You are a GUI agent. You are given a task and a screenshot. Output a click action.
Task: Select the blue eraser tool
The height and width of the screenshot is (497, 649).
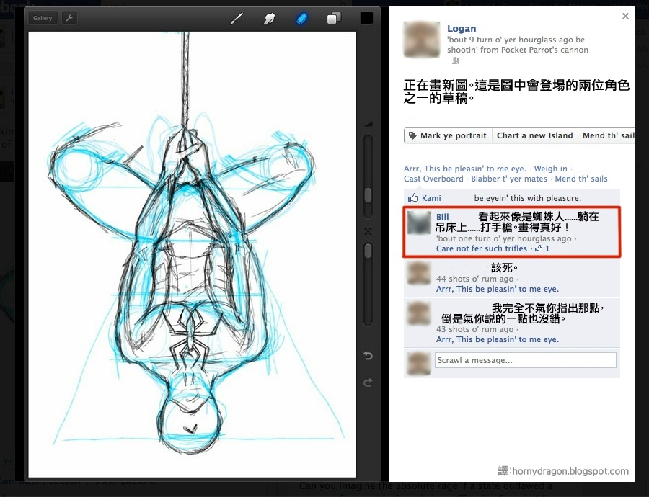click(301, 18)
